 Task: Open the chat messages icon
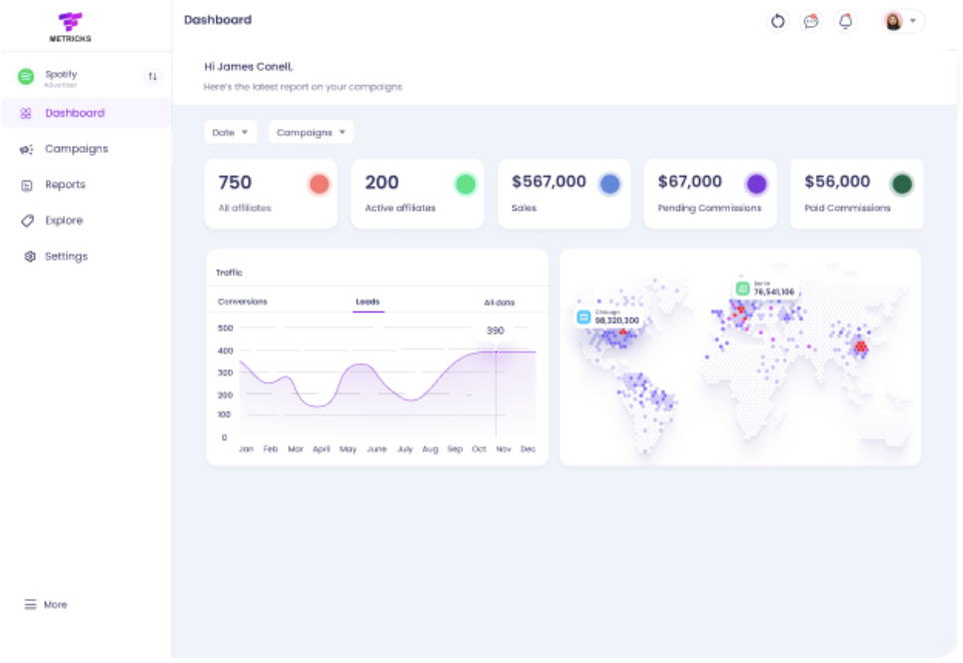[x=811, y=21]
